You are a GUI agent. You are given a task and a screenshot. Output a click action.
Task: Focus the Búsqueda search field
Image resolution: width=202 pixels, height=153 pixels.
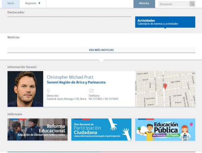coord(174,4)
